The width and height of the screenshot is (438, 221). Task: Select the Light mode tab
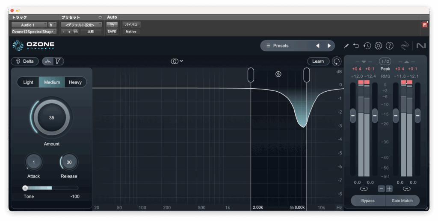(28, 82)
